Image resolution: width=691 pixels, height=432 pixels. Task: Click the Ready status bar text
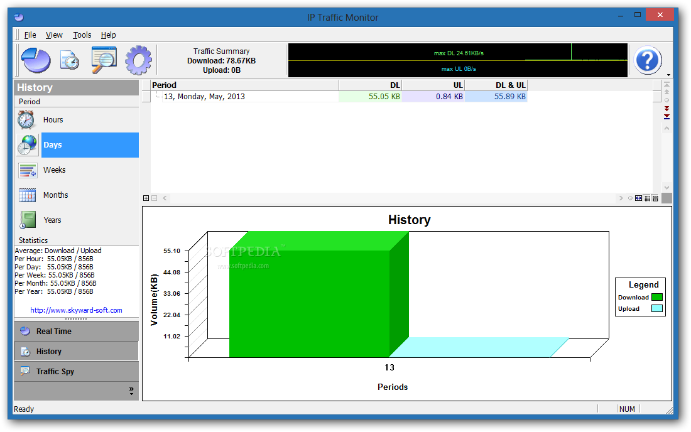24,409
